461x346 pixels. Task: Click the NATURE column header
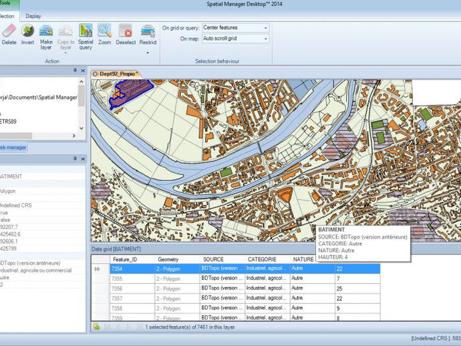tap(303, 259)
